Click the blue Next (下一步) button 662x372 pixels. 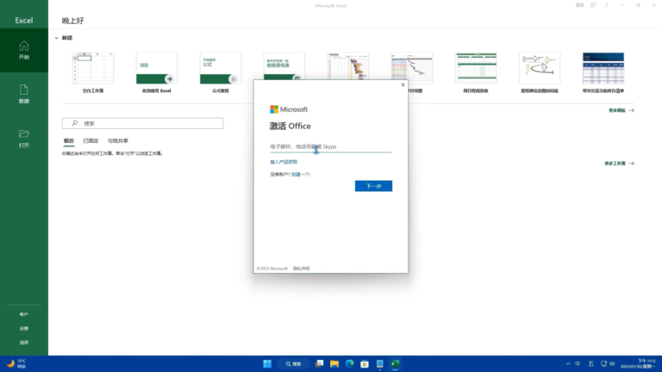pos(373,186)
